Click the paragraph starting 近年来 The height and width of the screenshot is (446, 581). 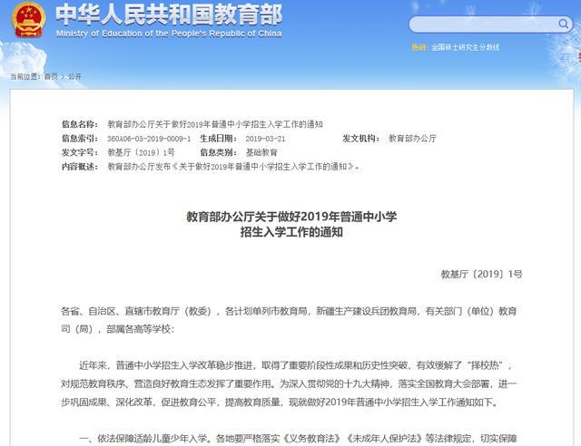[x=289, y=383]
